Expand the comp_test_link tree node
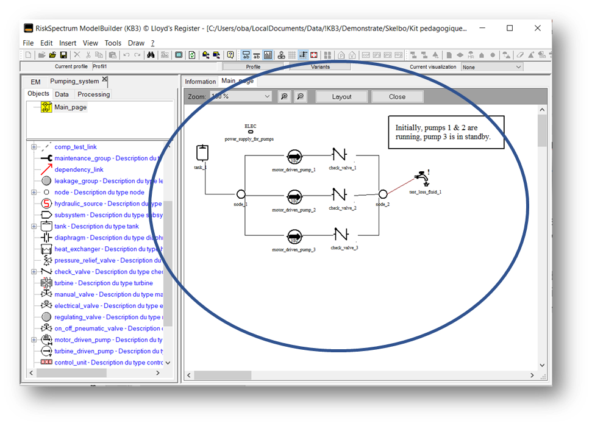Image resolution: width=592 pixels, height=426 pixels. coord(34,147)
